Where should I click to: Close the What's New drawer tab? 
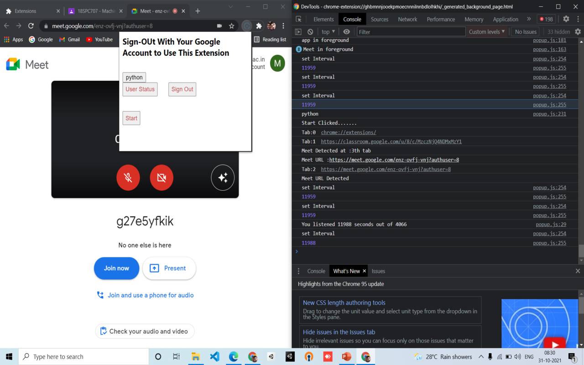click(364, 271)
